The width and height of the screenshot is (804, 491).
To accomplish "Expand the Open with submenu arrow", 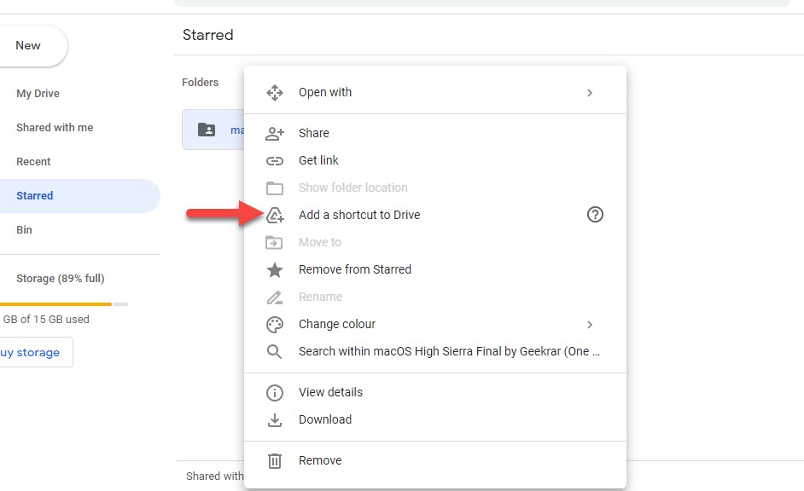I will pos(590,92).
